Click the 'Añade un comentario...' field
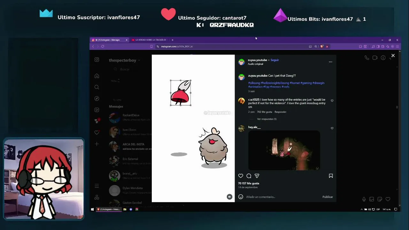Viewport: 409px width, 230px height. tap(283, 197)
